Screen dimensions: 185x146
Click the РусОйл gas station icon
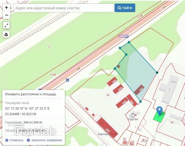pyautogui.click(x=133, y=115)
